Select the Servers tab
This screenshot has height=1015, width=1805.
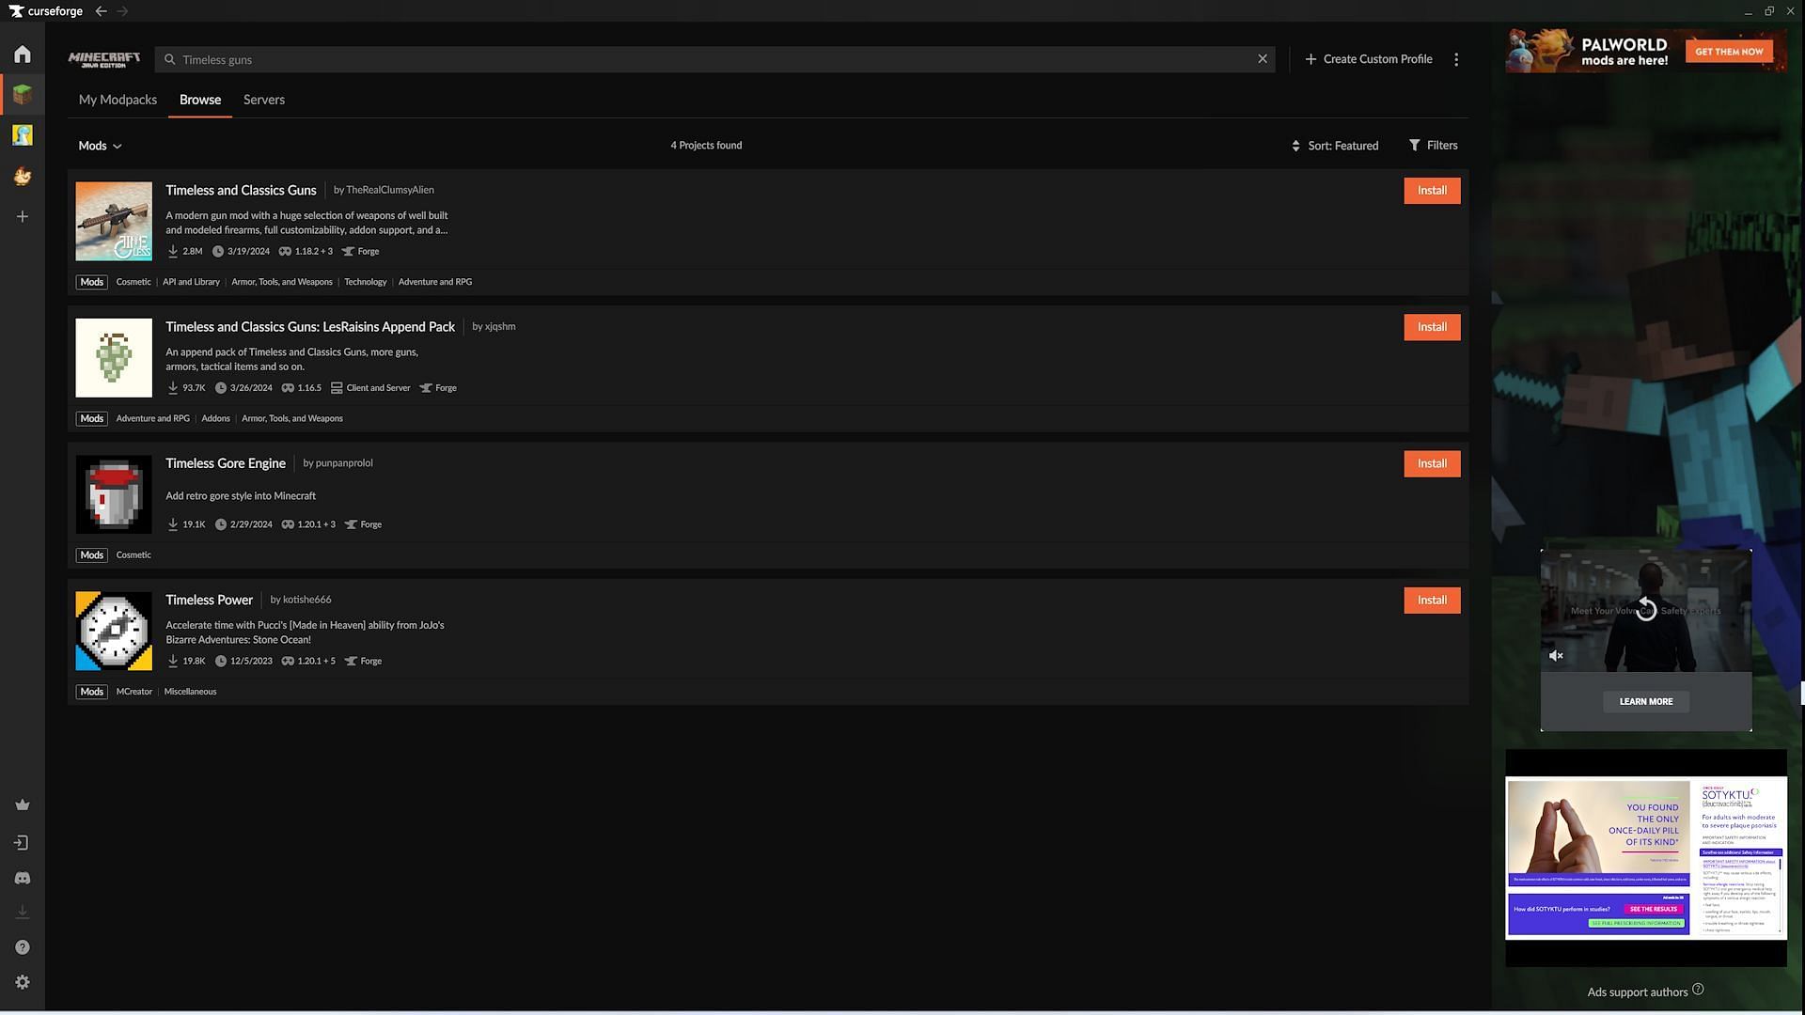263,101
